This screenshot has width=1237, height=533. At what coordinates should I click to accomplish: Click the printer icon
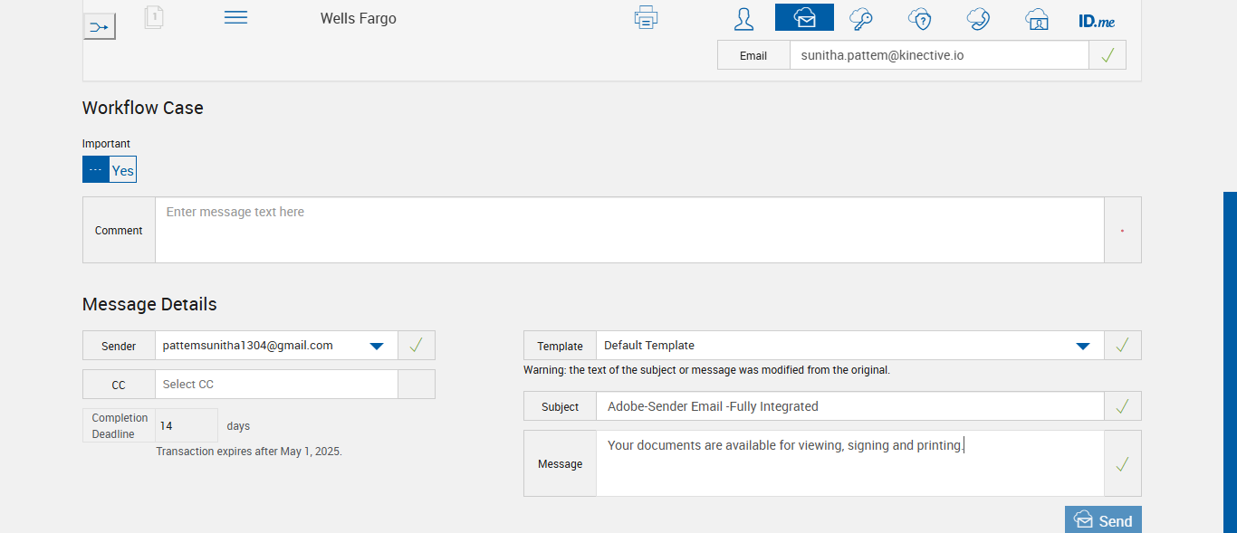click(x=646, y=18)
